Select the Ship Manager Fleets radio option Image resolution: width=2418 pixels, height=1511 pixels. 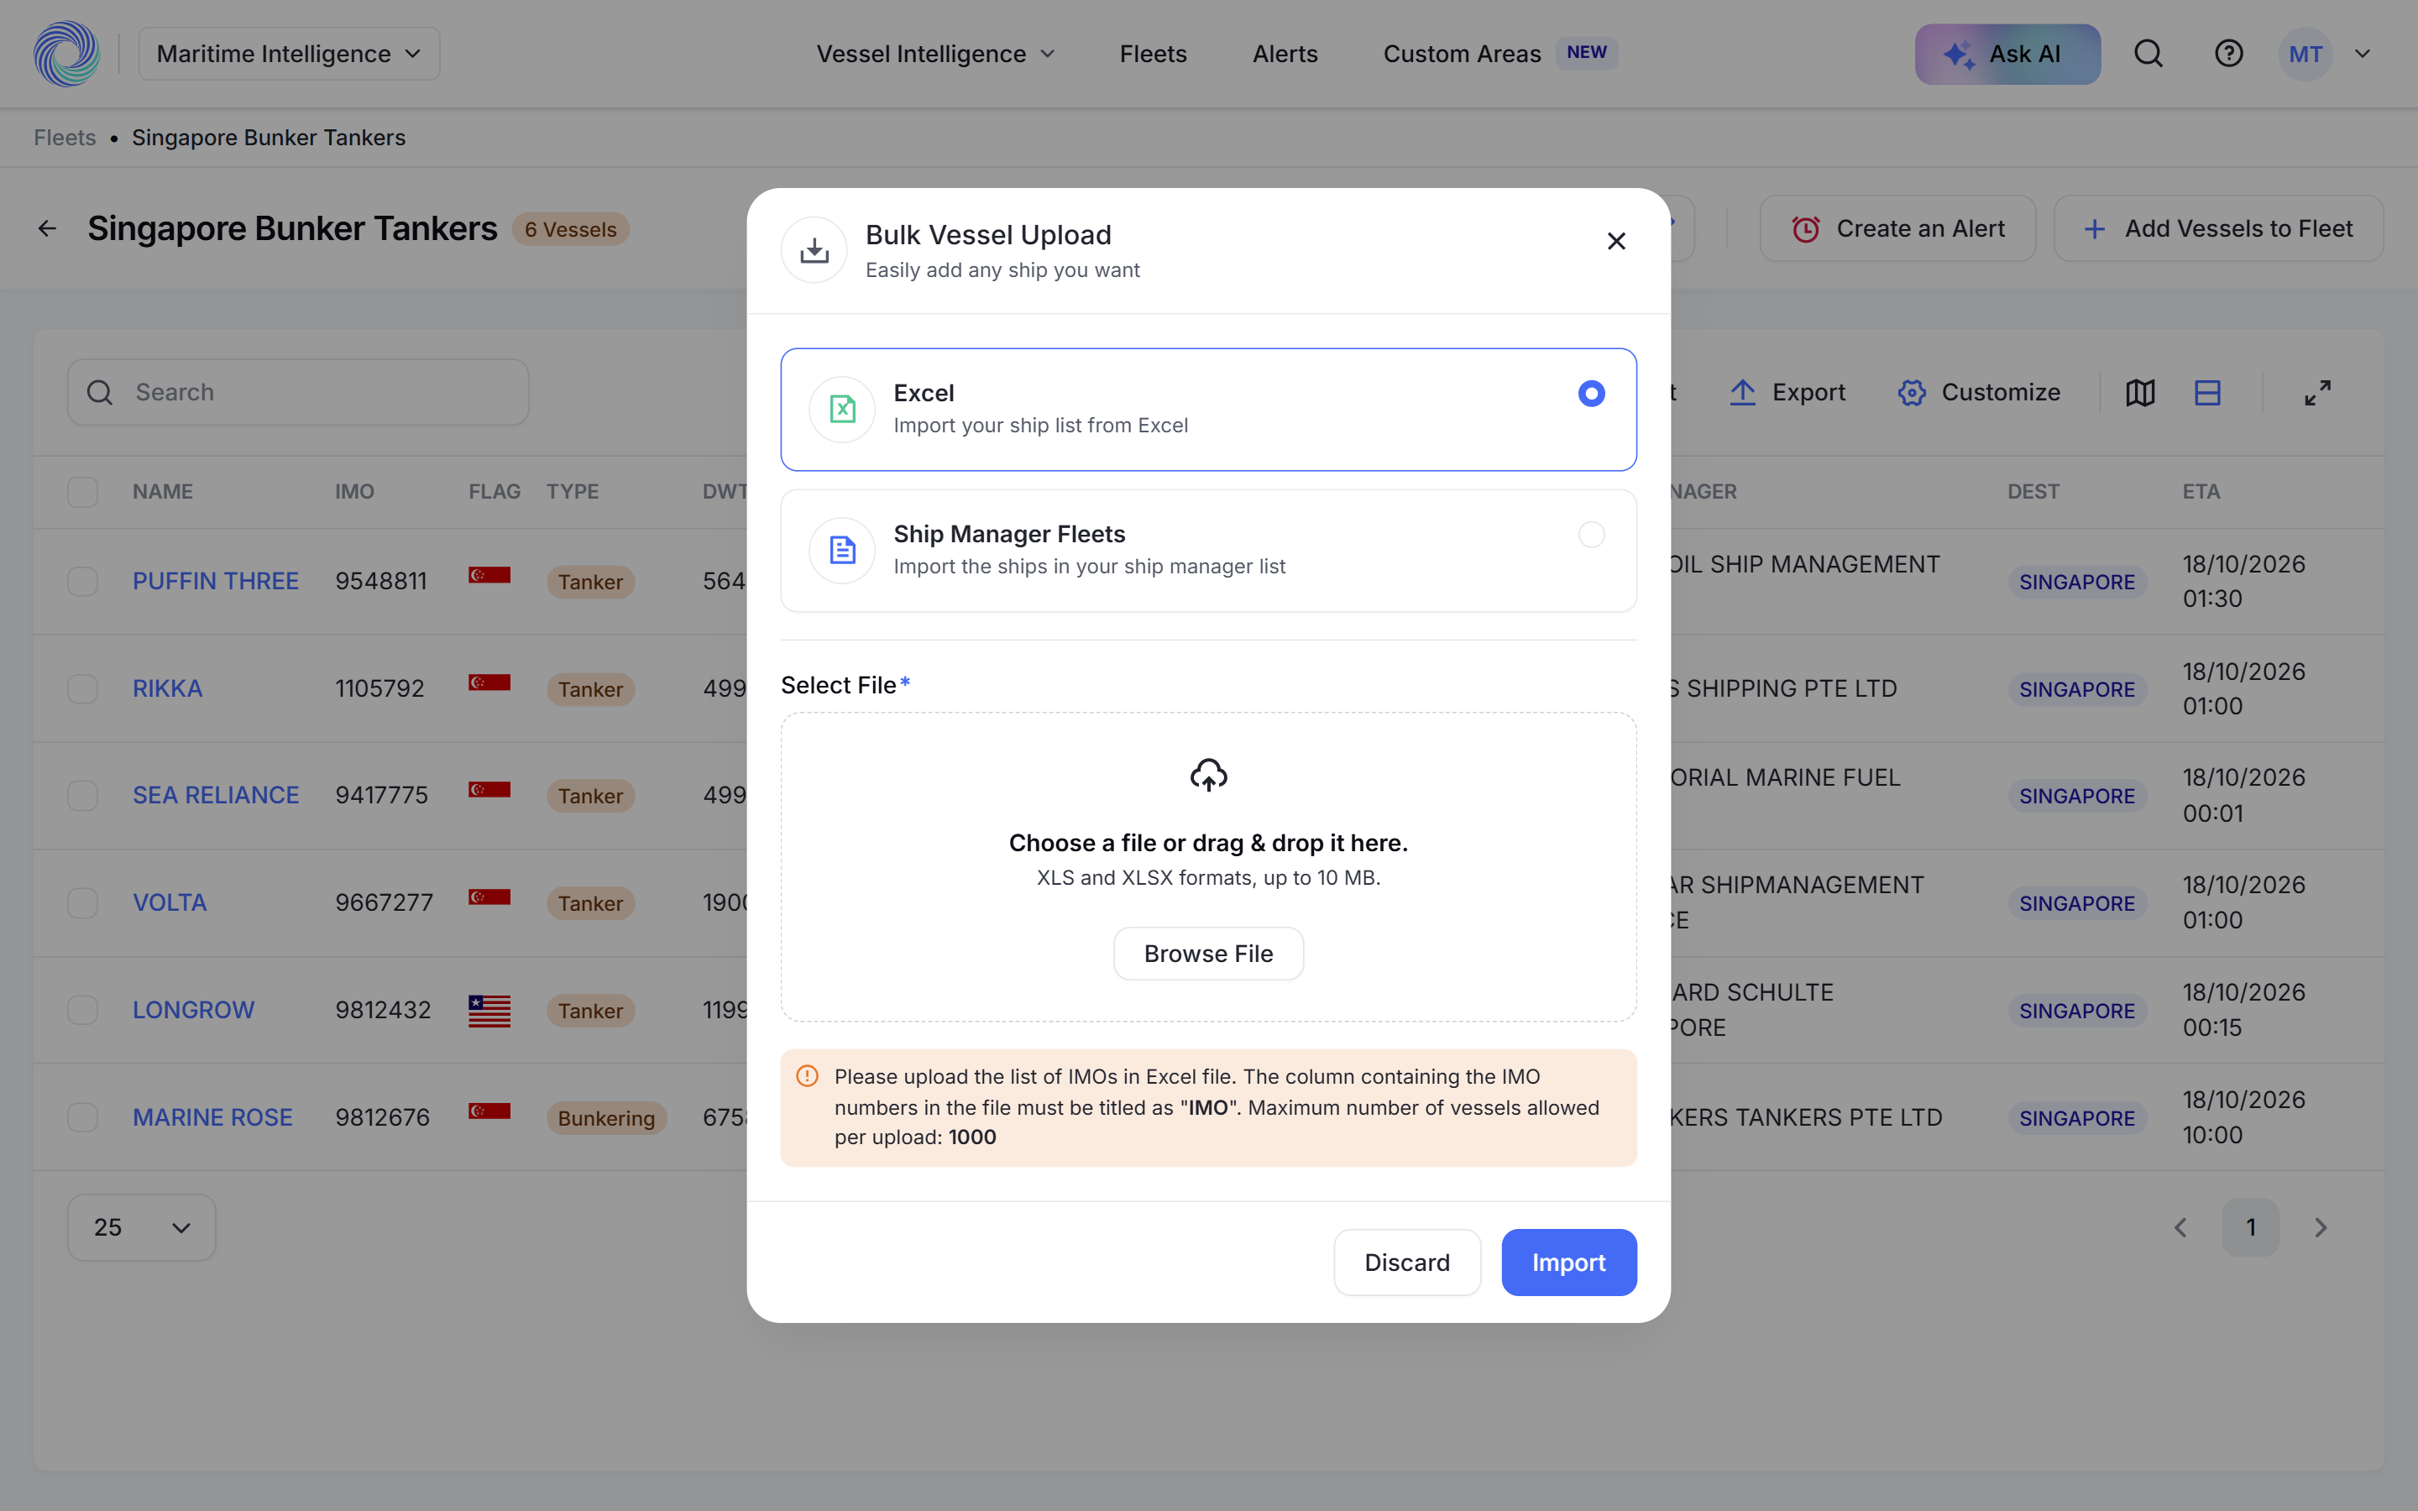pos(1591,535)
